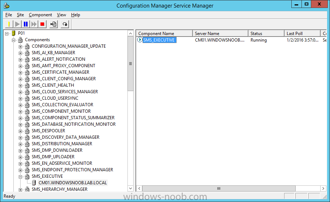Viewport: 330px width, 202px height.
Task: Click the SMS_EXECUTIVE running status icon in list
Action: [x=140, y=40]
